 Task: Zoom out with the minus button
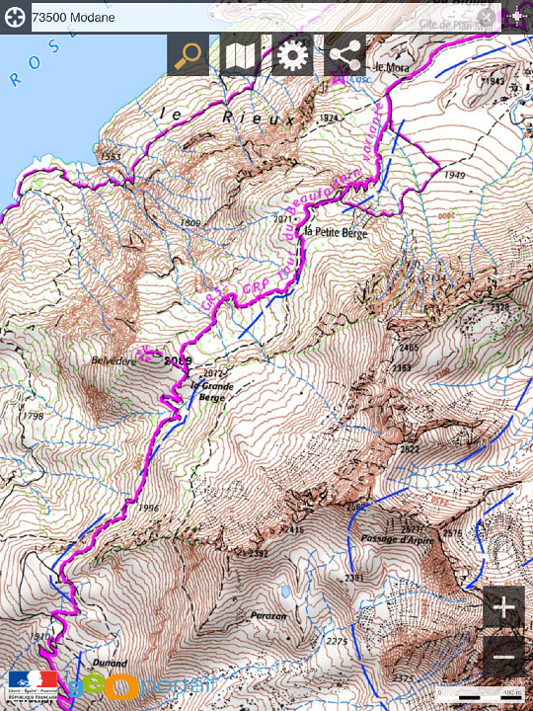point(503,657)
